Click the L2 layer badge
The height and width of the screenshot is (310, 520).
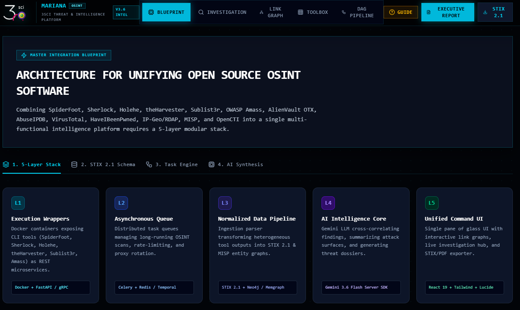pyautogui.click(x=121, y=203)
